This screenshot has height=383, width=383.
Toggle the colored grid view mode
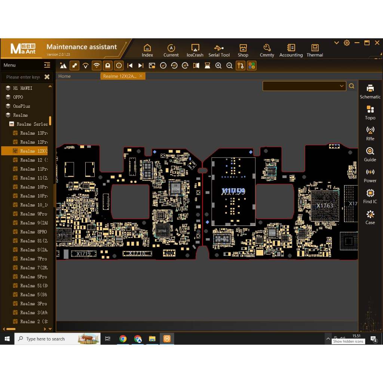point(252,65)
